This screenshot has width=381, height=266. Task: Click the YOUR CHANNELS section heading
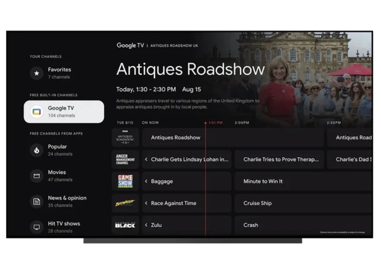point(46,57)
